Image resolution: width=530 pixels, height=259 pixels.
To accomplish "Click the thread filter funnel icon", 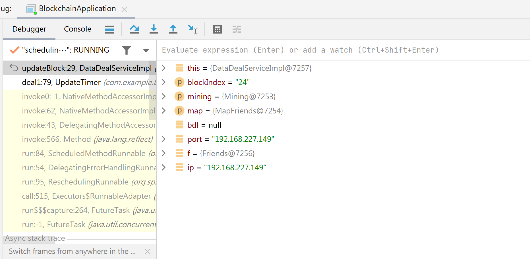I will tap(127, 50).
